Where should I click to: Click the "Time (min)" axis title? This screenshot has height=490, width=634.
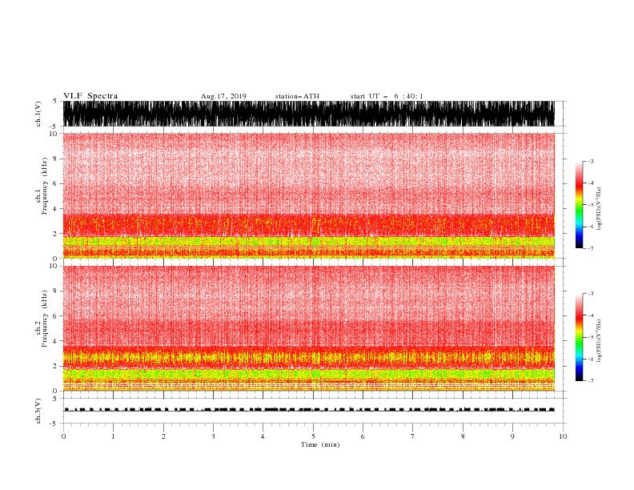(320, 444)
